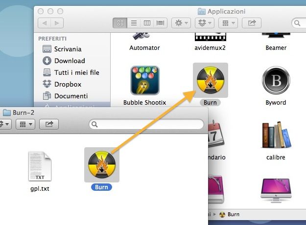Click Burn in the path bar

point(230,214)
